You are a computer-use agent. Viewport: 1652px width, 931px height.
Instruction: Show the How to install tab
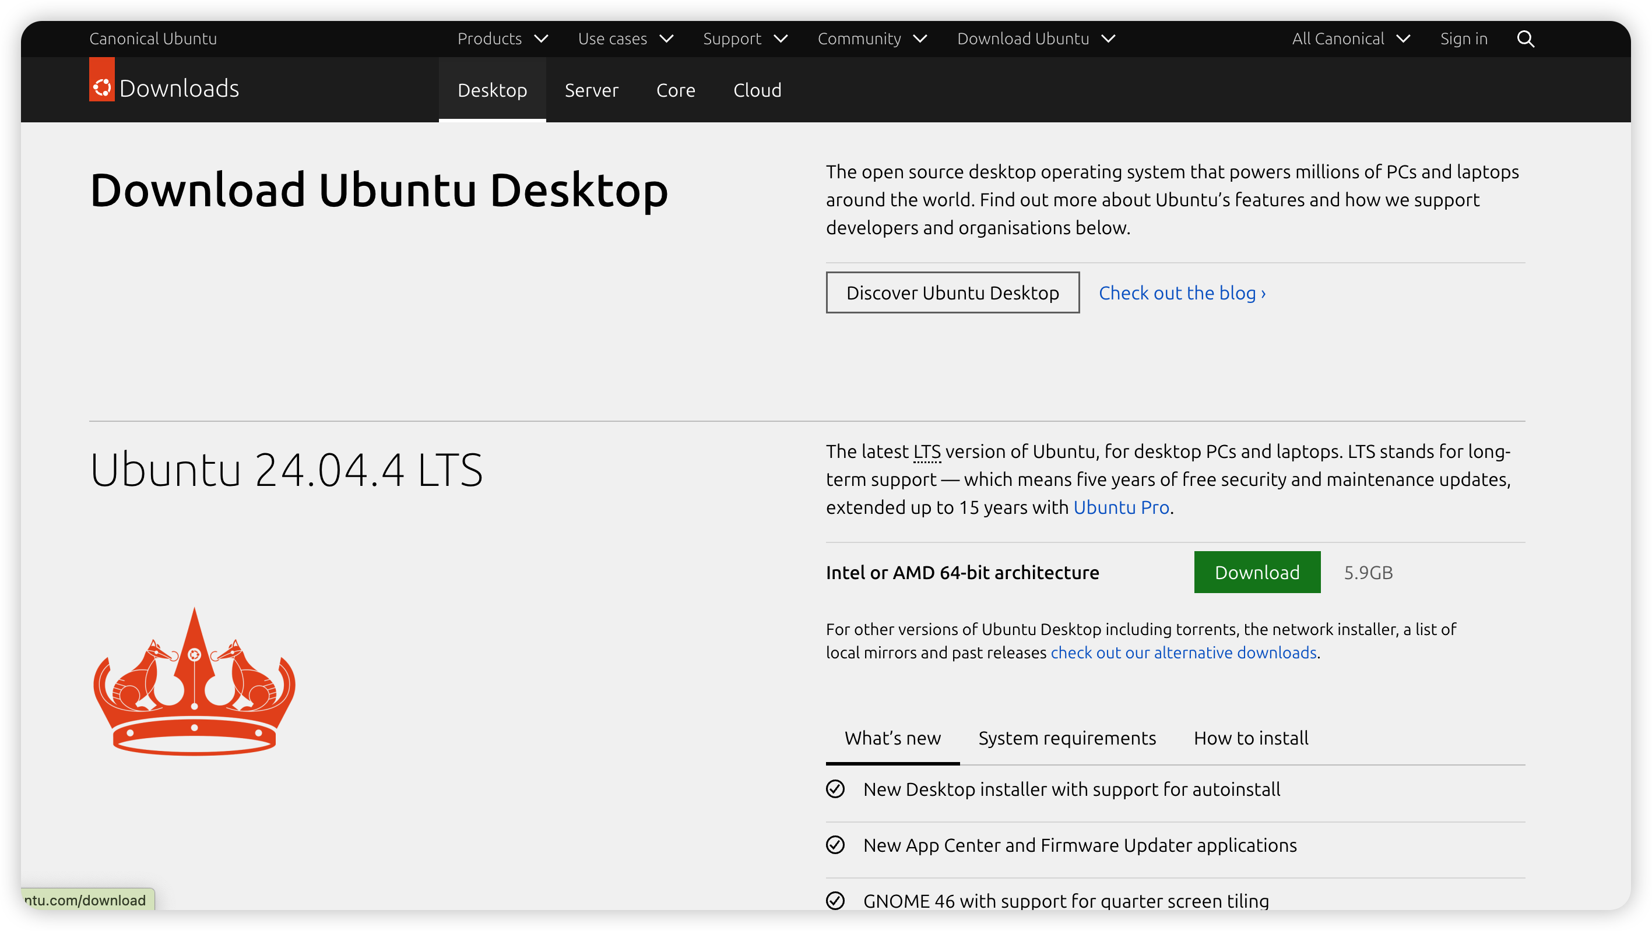tap(1250, 738)
